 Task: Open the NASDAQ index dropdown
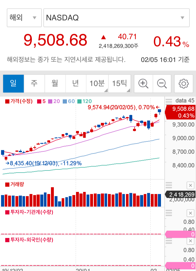click(116, 18)
